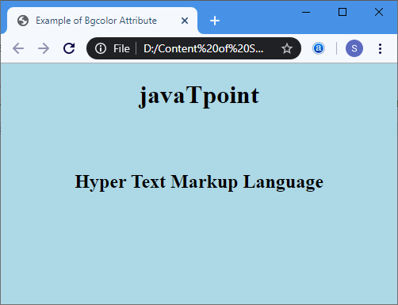This screenshot has width=398, height=305.
Task: Close the Example of Bgcolor Attribute tab
Action: point(185,21)
